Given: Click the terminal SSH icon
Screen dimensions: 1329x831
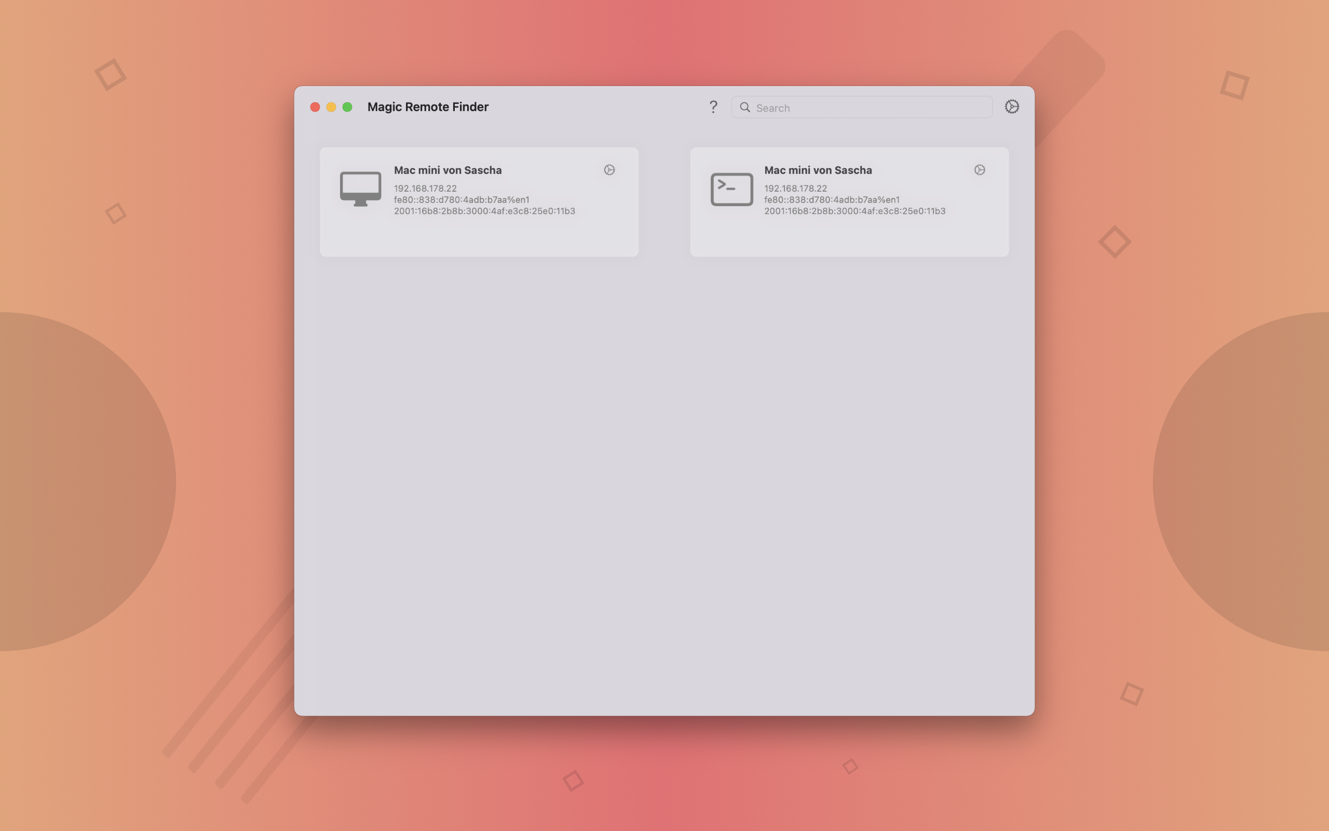Looking at the screenshot, I should pyautogui.click(x=731, y=189).
